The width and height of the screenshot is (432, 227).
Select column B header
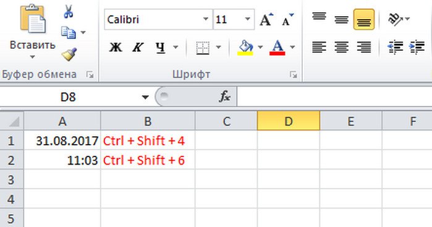(148, 121)
